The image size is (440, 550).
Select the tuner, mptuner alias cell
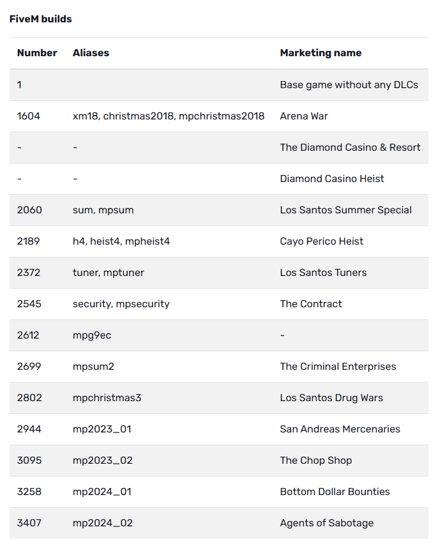109,273
